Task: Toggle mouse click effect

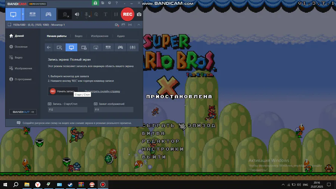Action: coord(96,15)
